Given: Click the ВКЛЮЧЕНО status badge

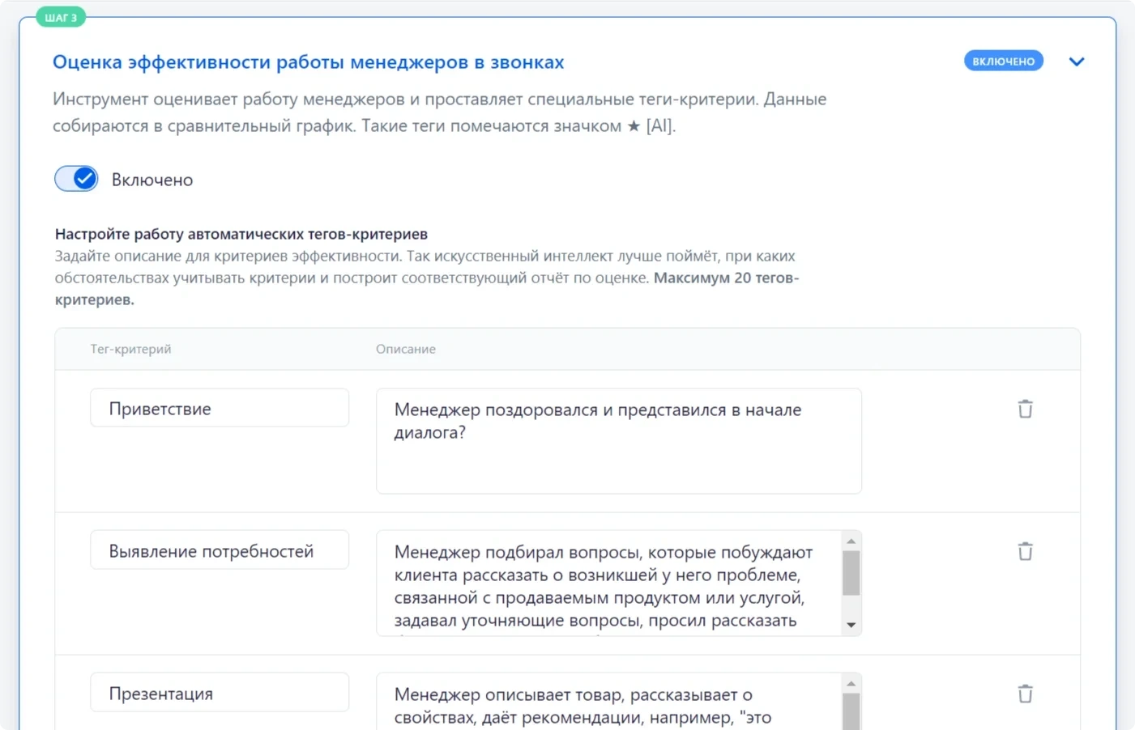Looking at the screenshot, I should (1003, 61).
